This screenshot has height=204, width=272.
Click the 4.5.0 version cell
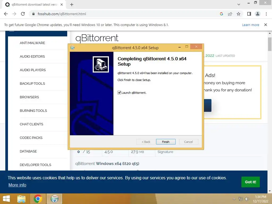click(x=109, y=152)
